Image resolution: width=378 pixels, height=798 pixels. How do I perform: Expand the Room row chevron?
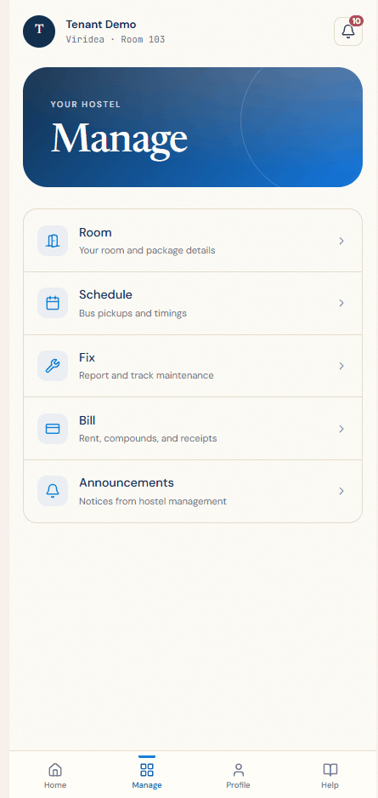342,241
